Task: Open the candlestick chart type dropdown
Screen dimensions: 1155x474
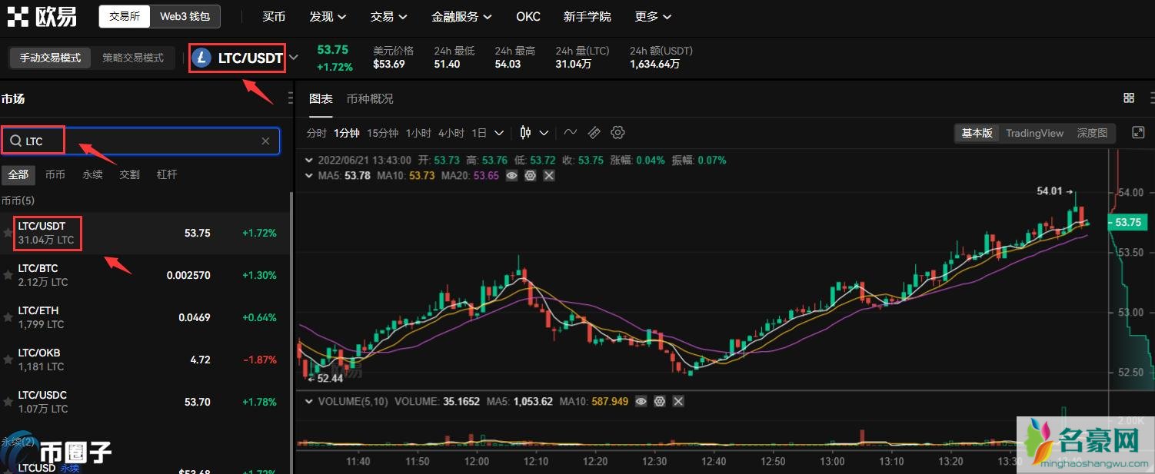Action: click(534, 133)
